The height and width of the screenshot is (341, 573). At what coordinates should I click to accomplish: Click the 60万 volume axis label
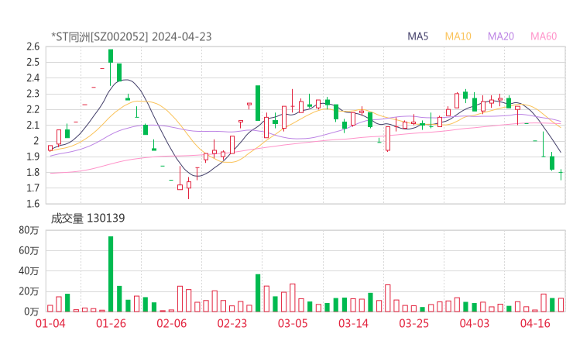[x=29, y=250]
